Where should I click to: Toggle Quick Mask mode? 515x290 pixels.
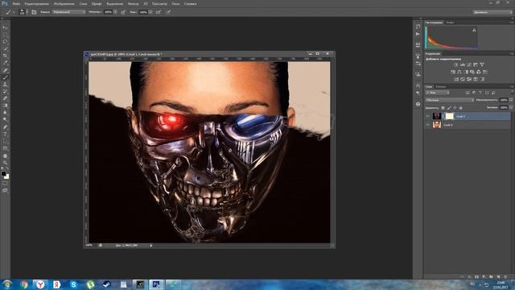[x=5, y=183]
